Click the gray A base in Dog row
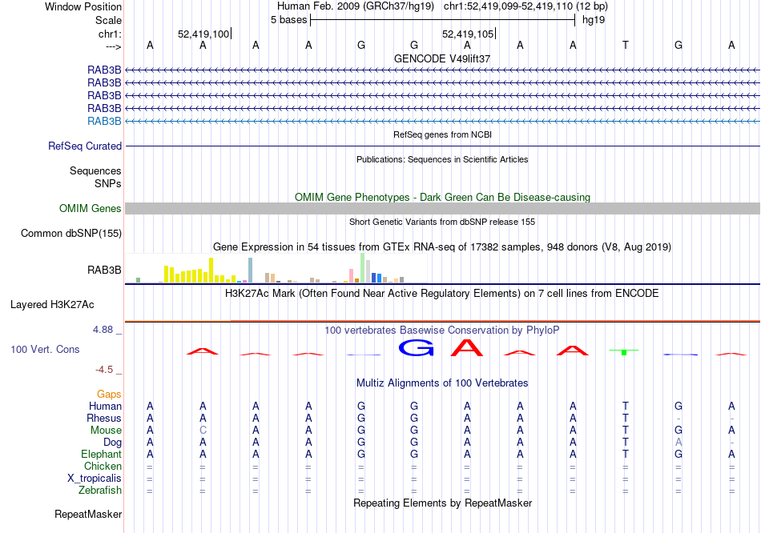The image size is (761, 533). (x=678, y=443)
